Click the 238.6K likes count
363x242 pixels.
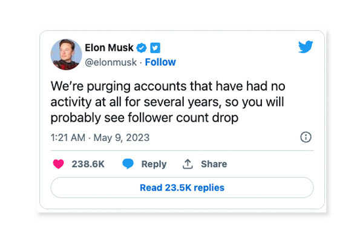tap(90, 164)
